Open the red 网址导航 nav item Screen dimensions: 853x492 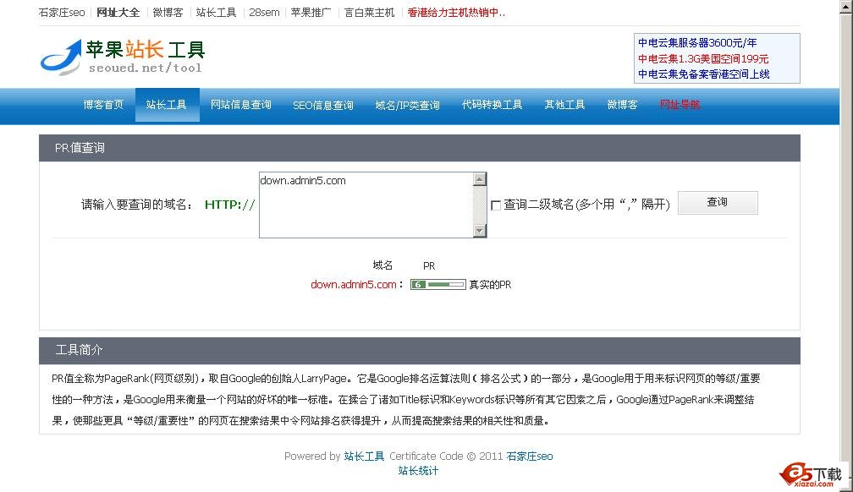(x=680, y=104)
